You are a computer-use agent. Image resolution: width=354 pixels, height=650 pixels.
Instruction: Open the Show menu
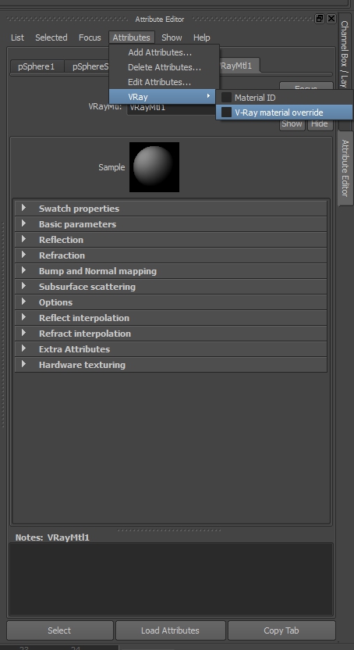[x=172, y=37]
